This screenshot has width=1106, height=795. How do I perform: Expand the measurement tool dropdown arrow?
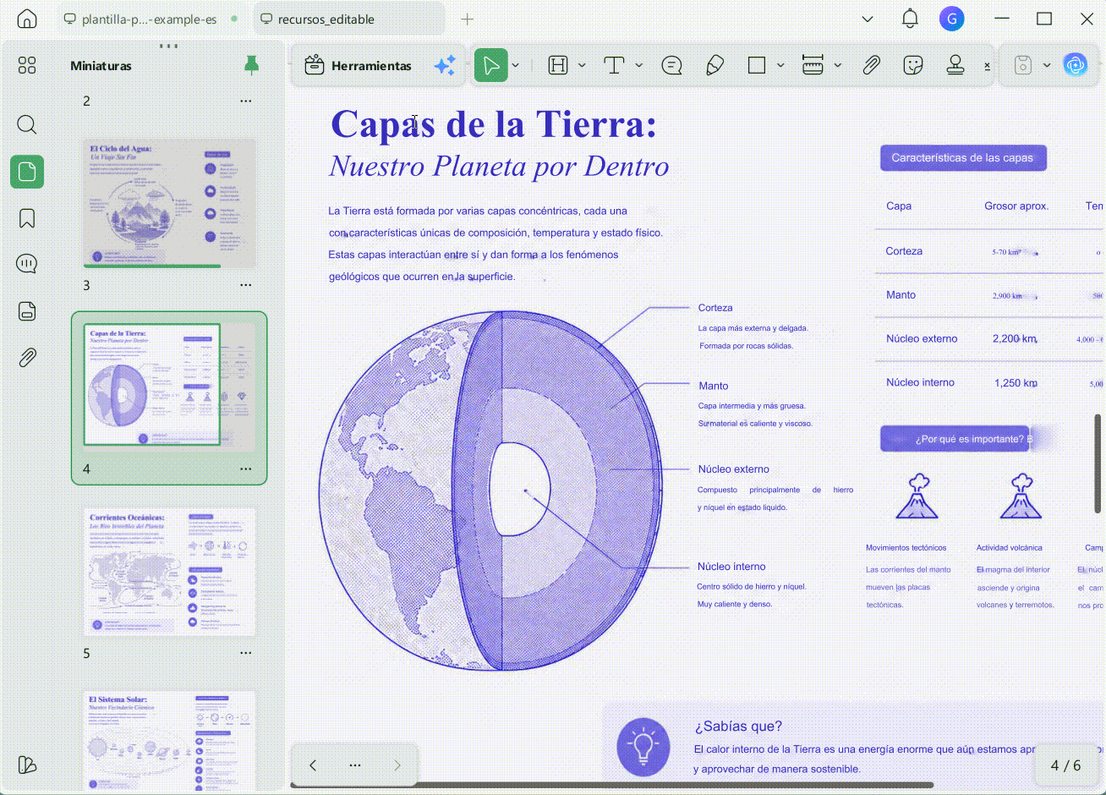pos(838,66)
